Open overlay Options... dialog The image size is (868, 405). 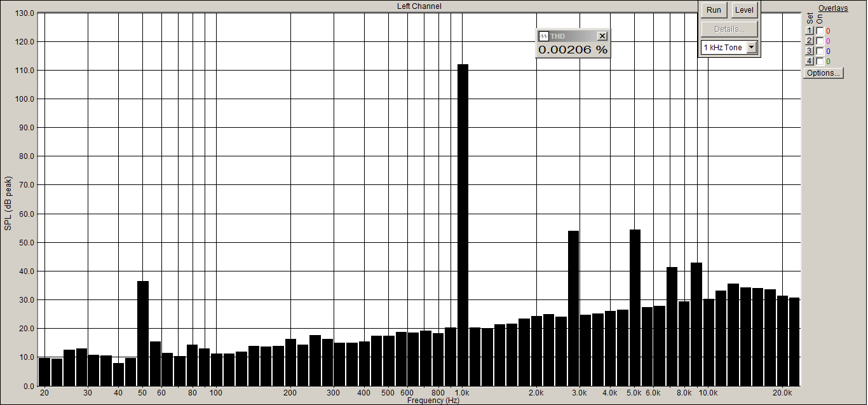[x=824, y=73]
